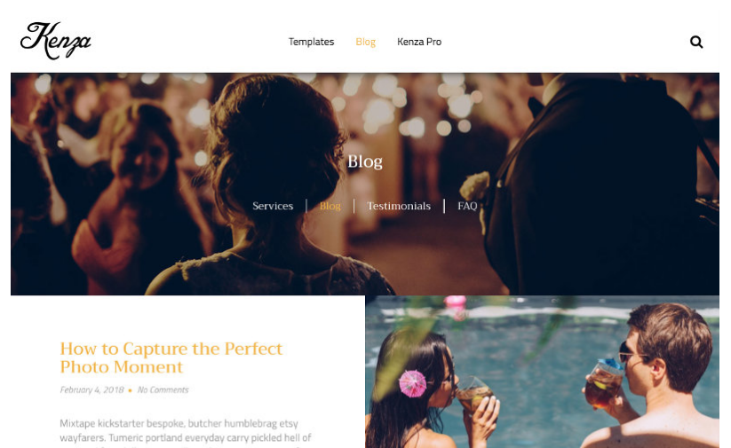Select Blog in the top navigation
This screenshot has height=448, width=731.
coord(366,42)
